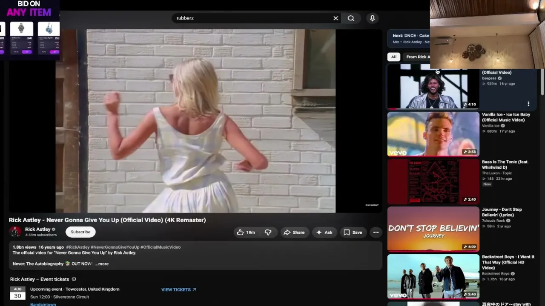Open the #RickAstley hashtag
Screen dimensions: 545x306
coord(77,247)
